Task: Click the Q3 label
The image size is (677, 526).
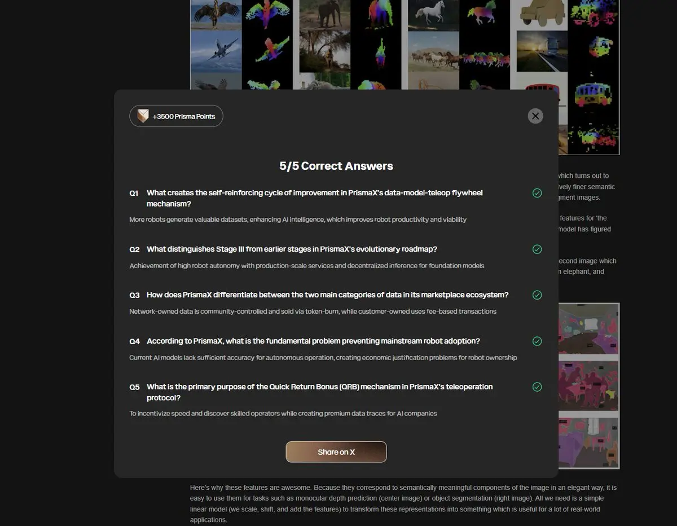Action: pyautogui.click(x=134, y=295)
